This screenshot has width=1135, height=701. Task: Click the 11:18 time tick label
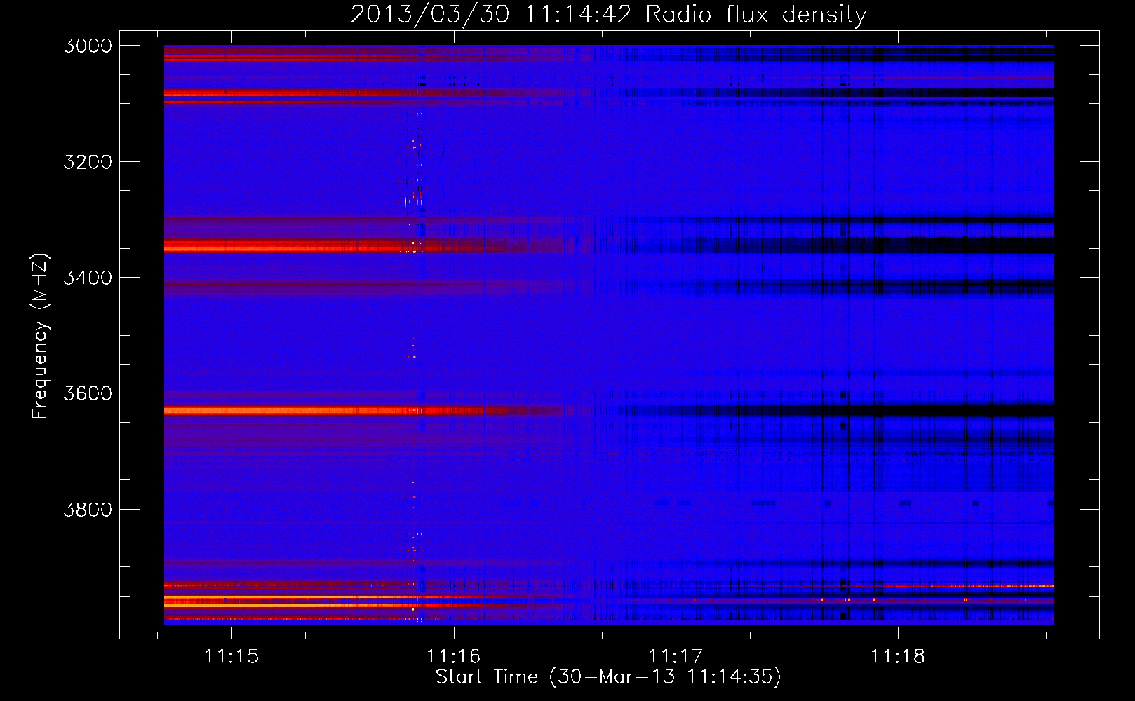pyautogui.click(x=897, y=656)
